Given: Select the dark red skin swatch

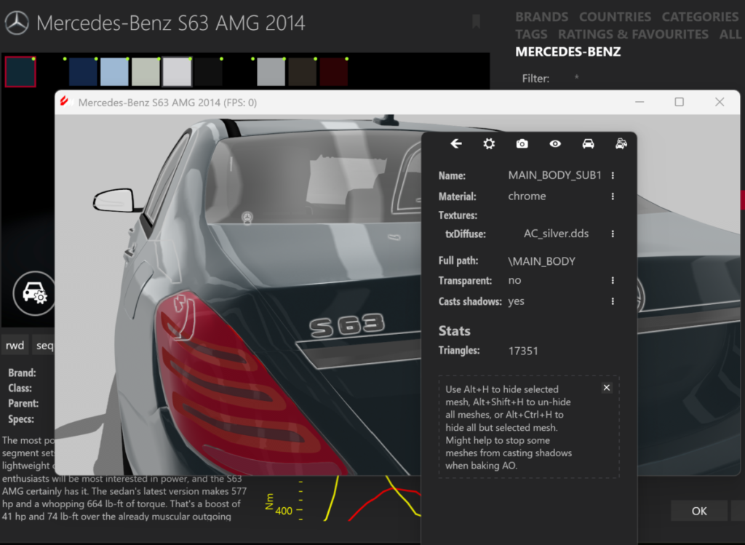Looking at the screenshot, I should tap(334, 72).
